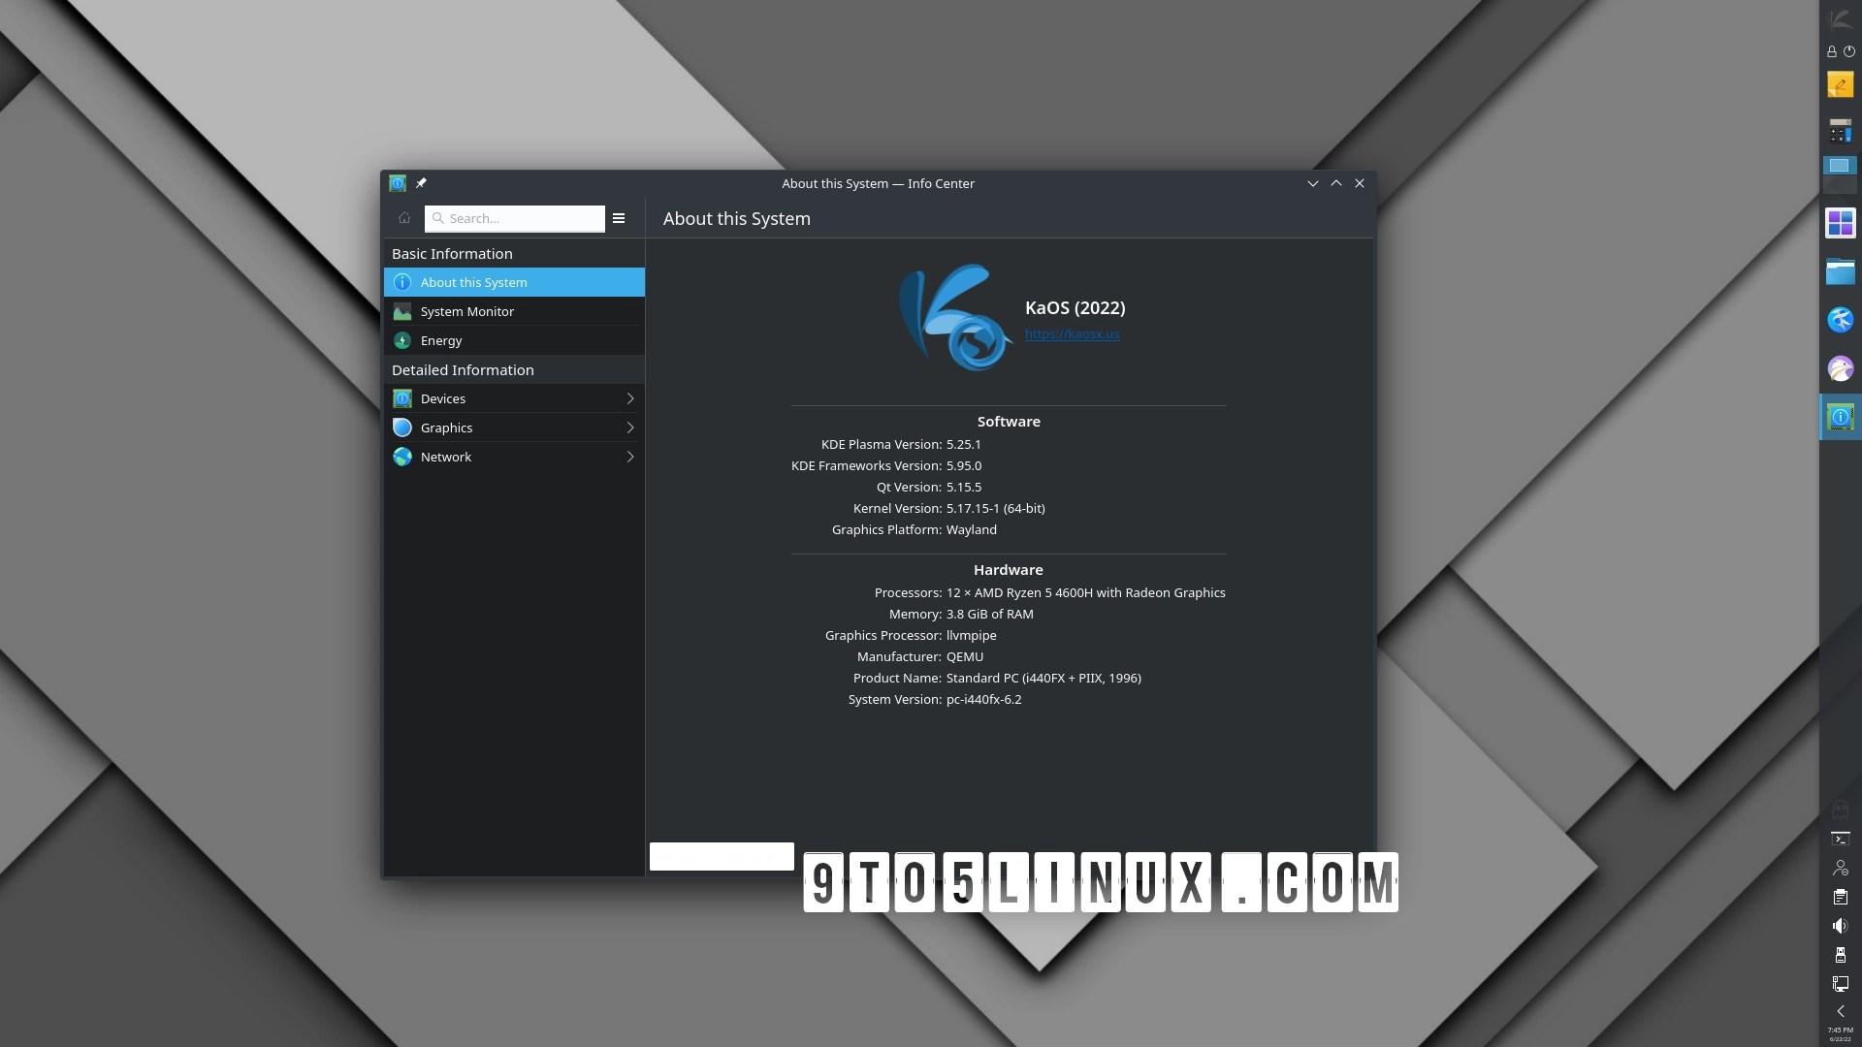Open the file manager folder icon in the panel

[1840, 272]
